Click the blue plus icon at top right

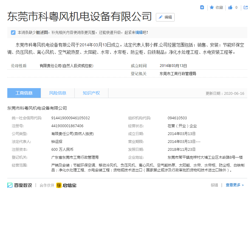click(202, 8)
